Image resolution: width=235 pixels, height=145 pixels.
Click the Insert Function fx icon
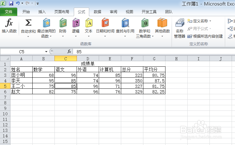(9, 23)
